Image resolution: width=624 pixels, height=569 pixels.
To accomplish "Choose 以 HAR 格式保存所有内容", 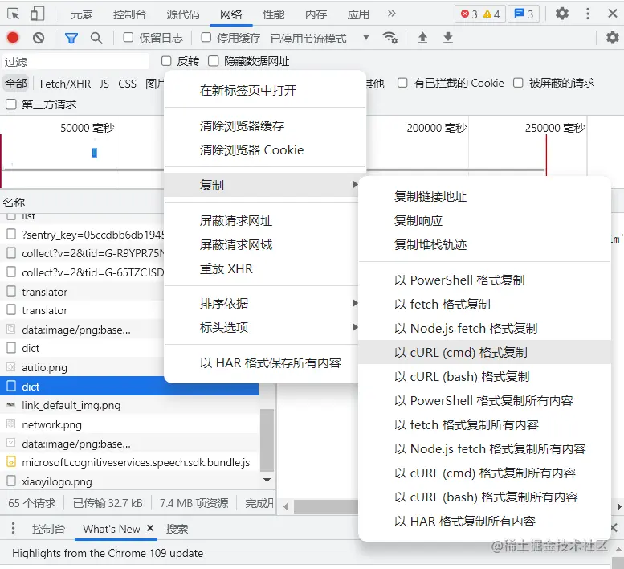I will (262, 362).
